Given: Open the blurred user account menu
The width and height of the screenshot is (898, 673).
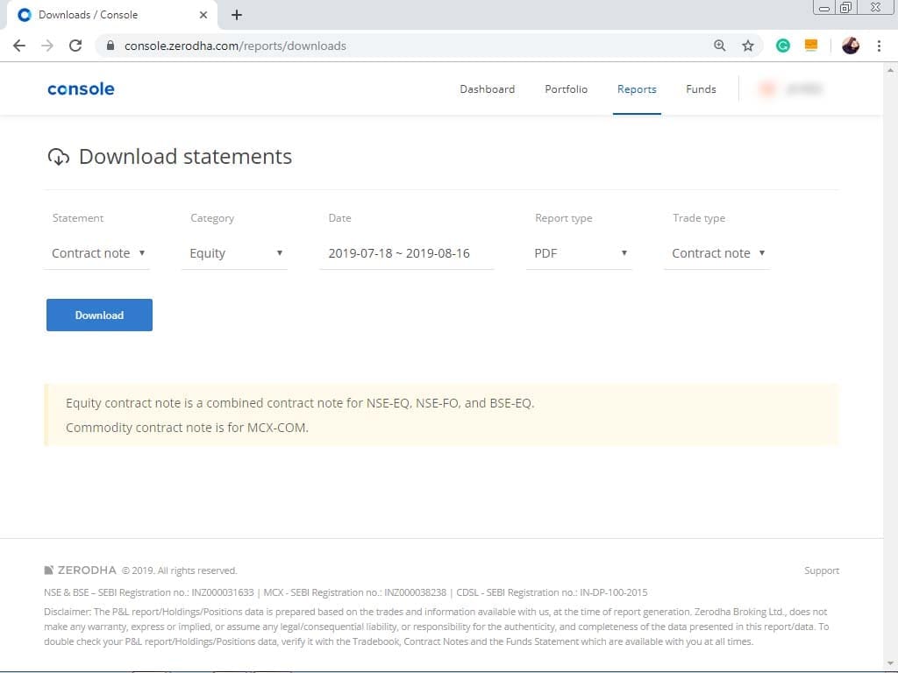Looking at the screenshot, I should tap(791, 89).
